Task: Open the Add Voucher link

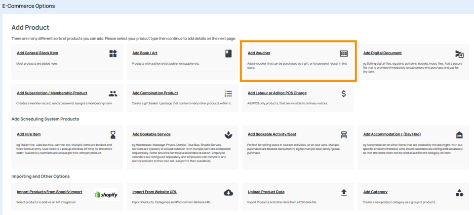Action: (x=259, y=53)
